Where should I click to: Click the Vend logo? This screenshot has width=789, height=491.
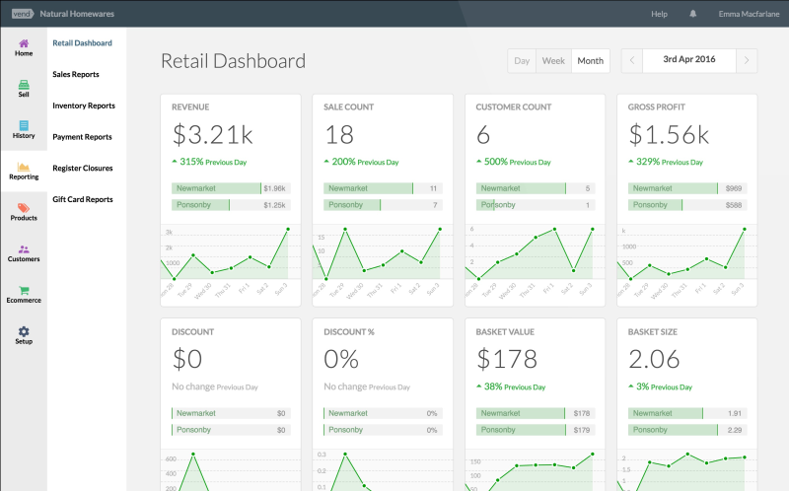pyautogui.click(x=24, y=14)
